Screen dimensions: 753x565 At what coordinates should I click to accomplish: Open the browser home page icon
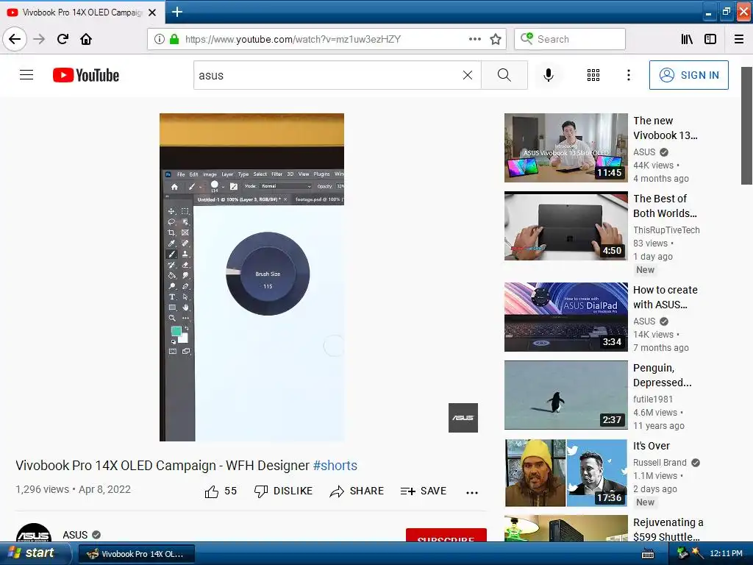tap(86, 39)
